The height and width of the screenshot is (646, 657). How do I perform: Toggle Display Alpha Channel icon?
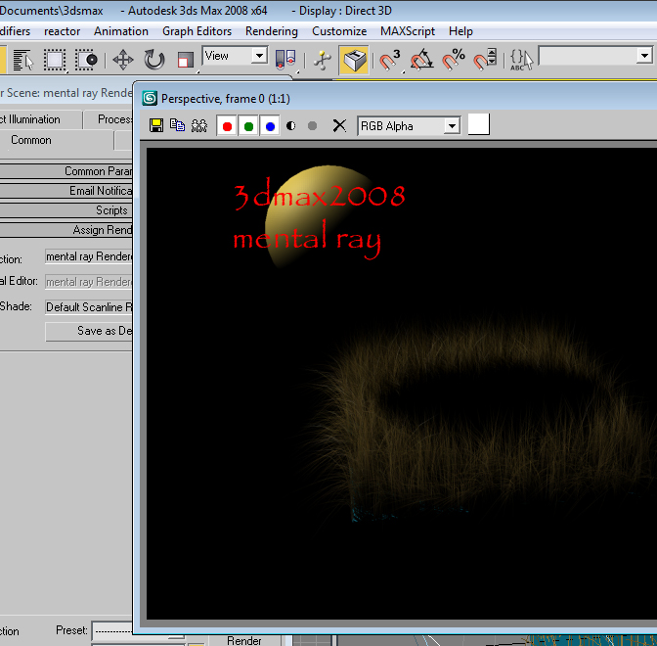pyautogui.click(x=290, y=126)
